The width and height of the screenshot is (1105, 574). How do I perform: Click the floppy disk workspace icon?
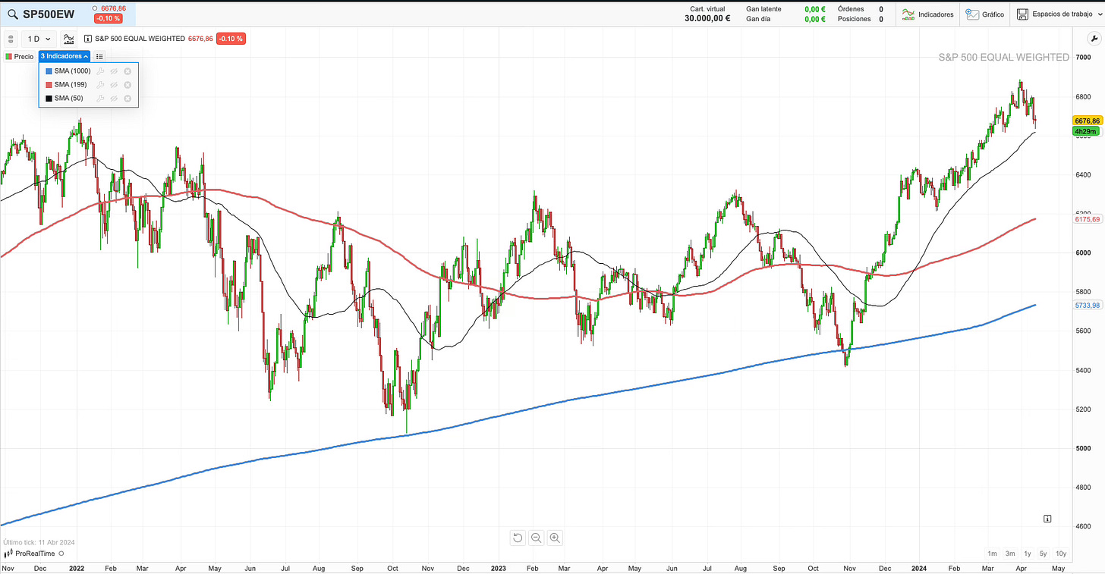point(1022,14)
